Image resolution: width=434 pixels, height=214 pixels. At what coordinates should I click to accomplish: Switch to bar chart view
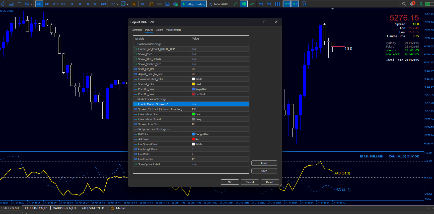pyautogui.click(x=236, y=4)
